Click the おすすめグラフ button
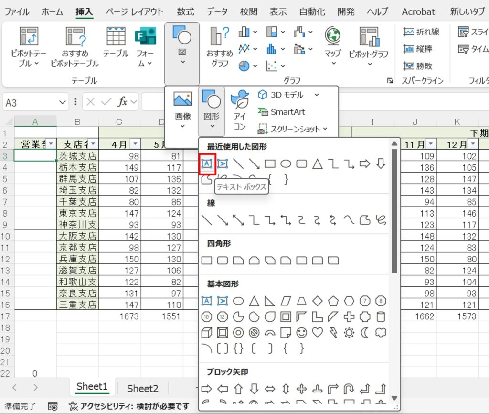Screen dimensions: 489x414 pyautogui.click(x=220, y=47)
